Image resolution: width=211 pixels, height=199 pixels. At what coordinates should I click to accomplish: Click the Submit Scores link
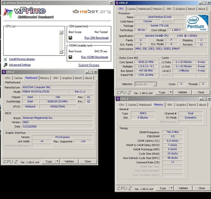coord(89,65)
